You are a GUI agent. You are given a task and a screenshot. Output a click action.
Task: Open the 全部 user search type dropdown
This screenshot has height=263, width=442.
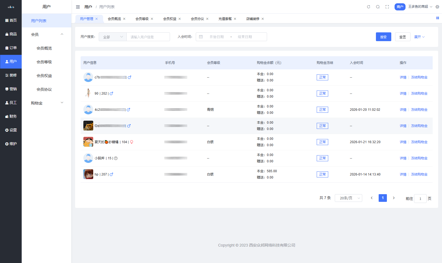[113, 37]
